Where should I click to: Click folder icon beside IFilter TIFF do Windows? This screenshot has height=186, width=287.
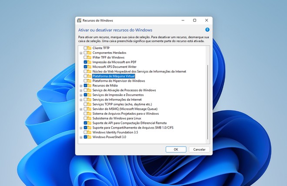pyautogui.click(x=89, y=57)
